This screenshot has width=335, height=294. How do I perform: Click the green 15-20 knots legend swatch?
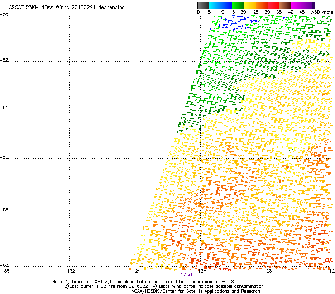[238, 5]
